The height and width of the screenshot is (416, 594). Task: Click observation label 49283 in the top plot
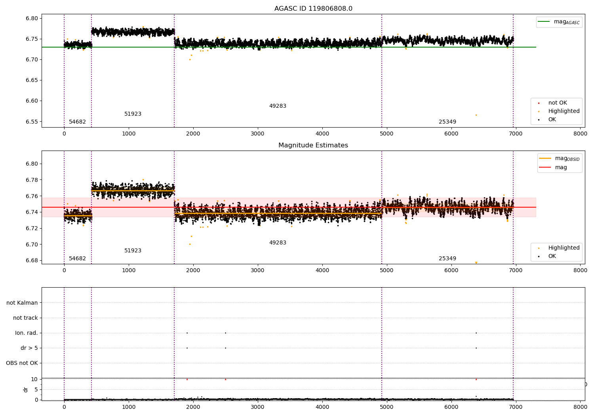coord(278,106)
